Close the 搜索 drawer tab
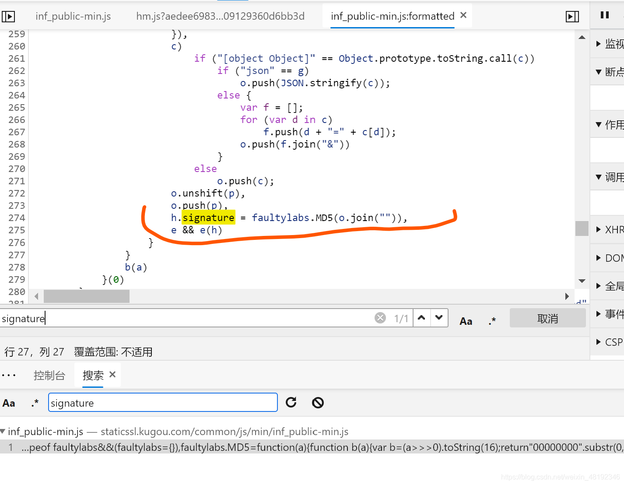This screenshot has width=624, height=485. pyautogui.click(x=112, y=375)
